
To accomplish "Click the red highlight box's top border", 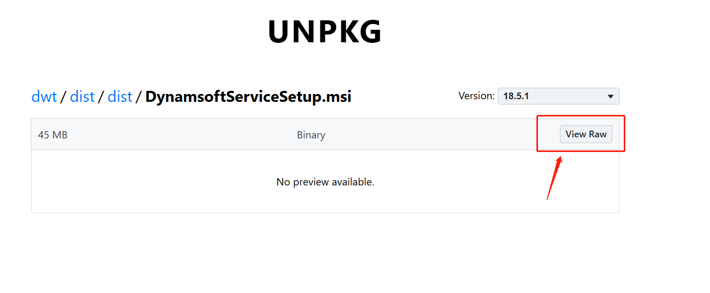I will (x=581, y=116).
